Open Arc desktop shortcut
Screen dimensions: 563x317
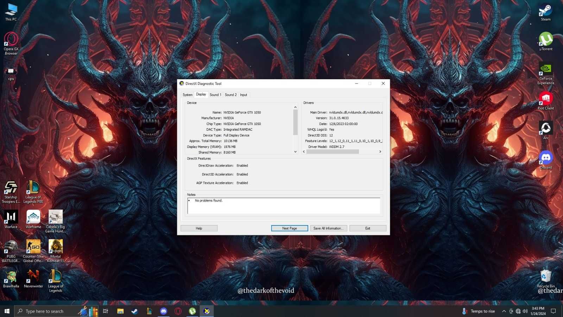pyautogui.click(x=546, y=130)
